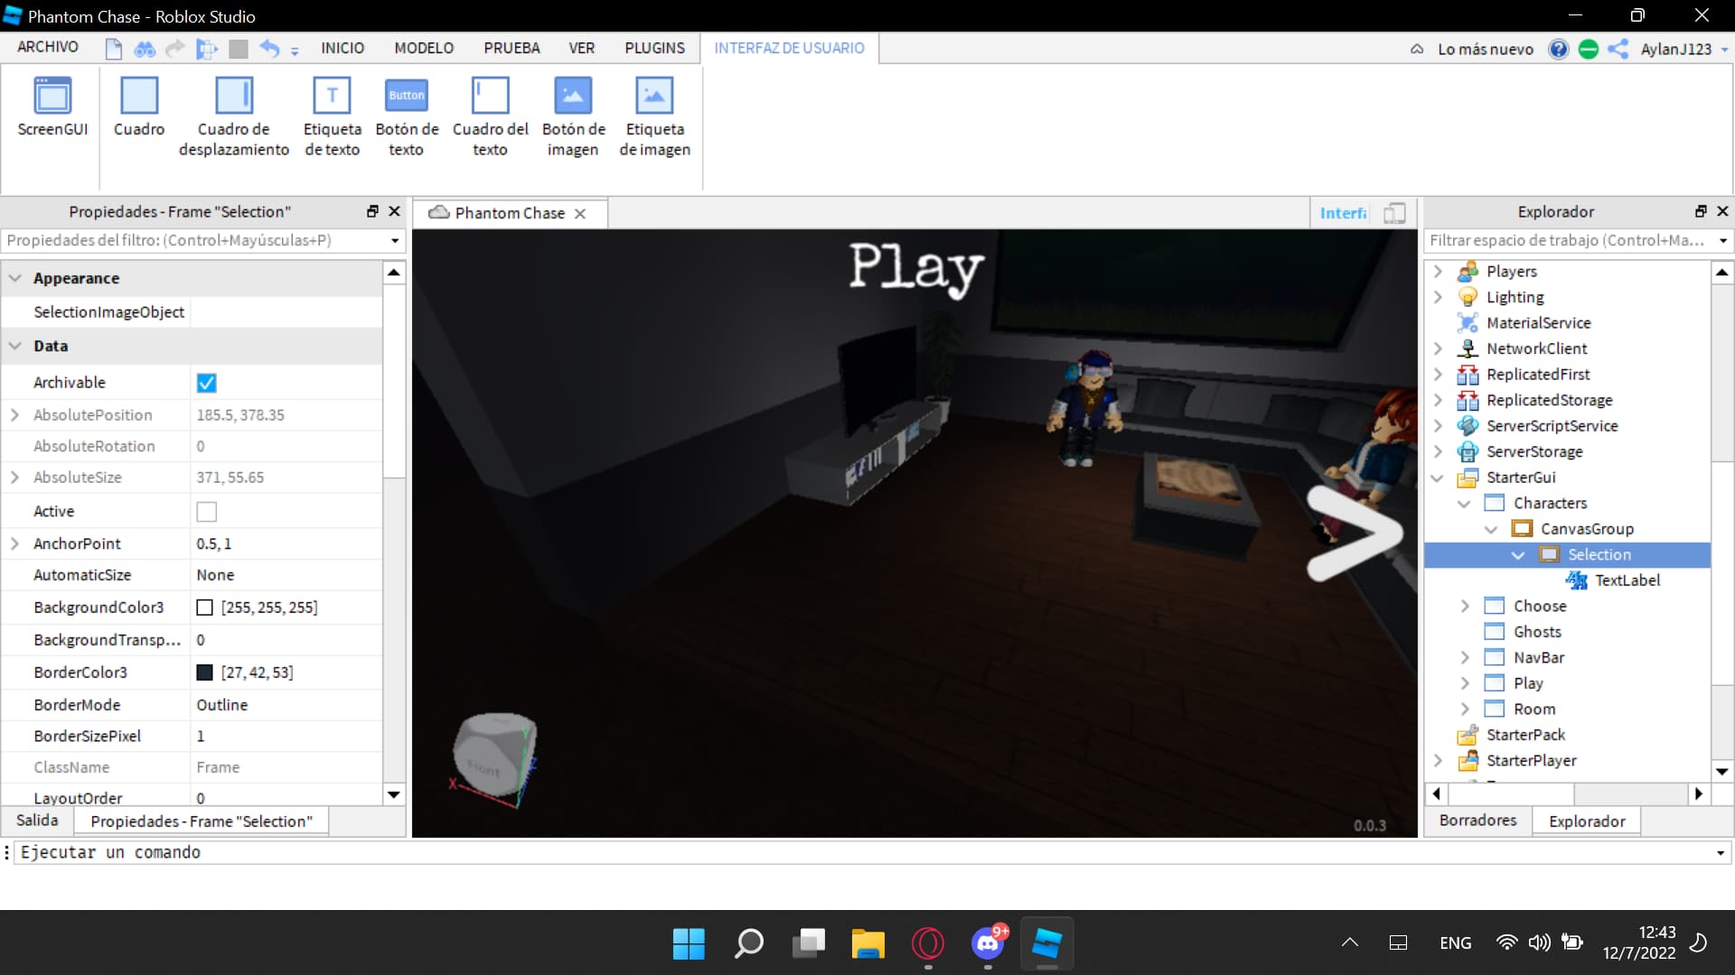Collapse the CanvasGroup tree node

click(x=1491, y=529)
